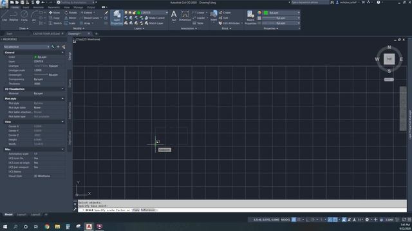Select the Polyline tool
The width and height of the screenshot is (412, 231).
coord(14,15)
